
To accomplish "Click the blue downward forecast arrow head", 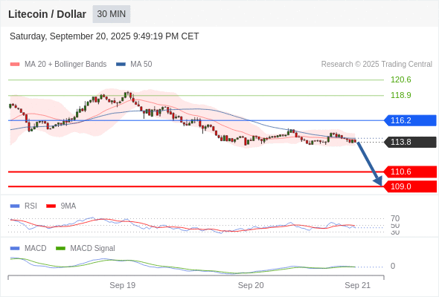I will click(378, 181).
